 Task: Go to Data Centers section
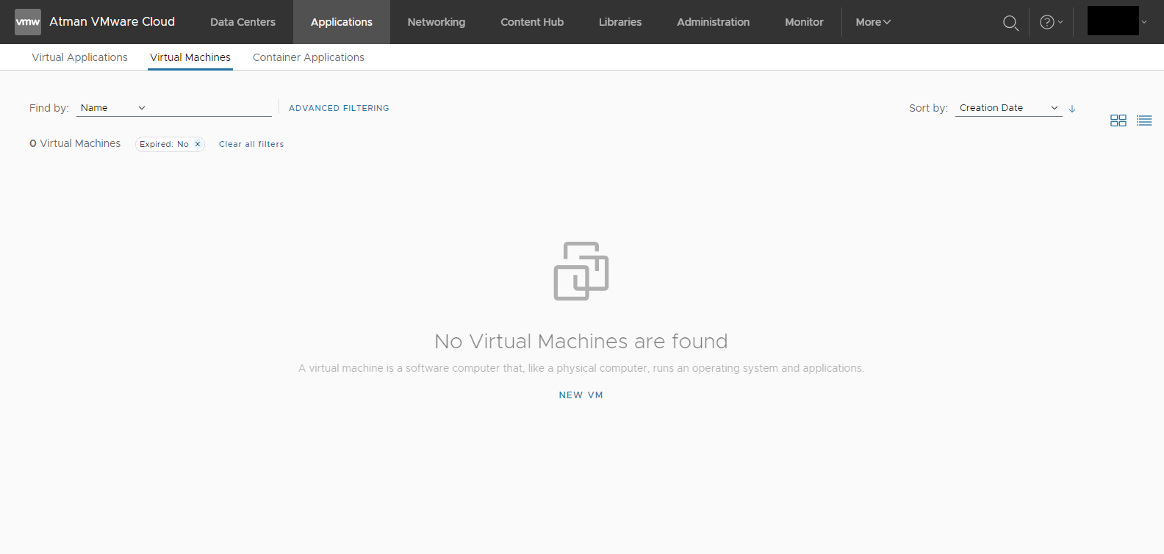click(242, 22)
